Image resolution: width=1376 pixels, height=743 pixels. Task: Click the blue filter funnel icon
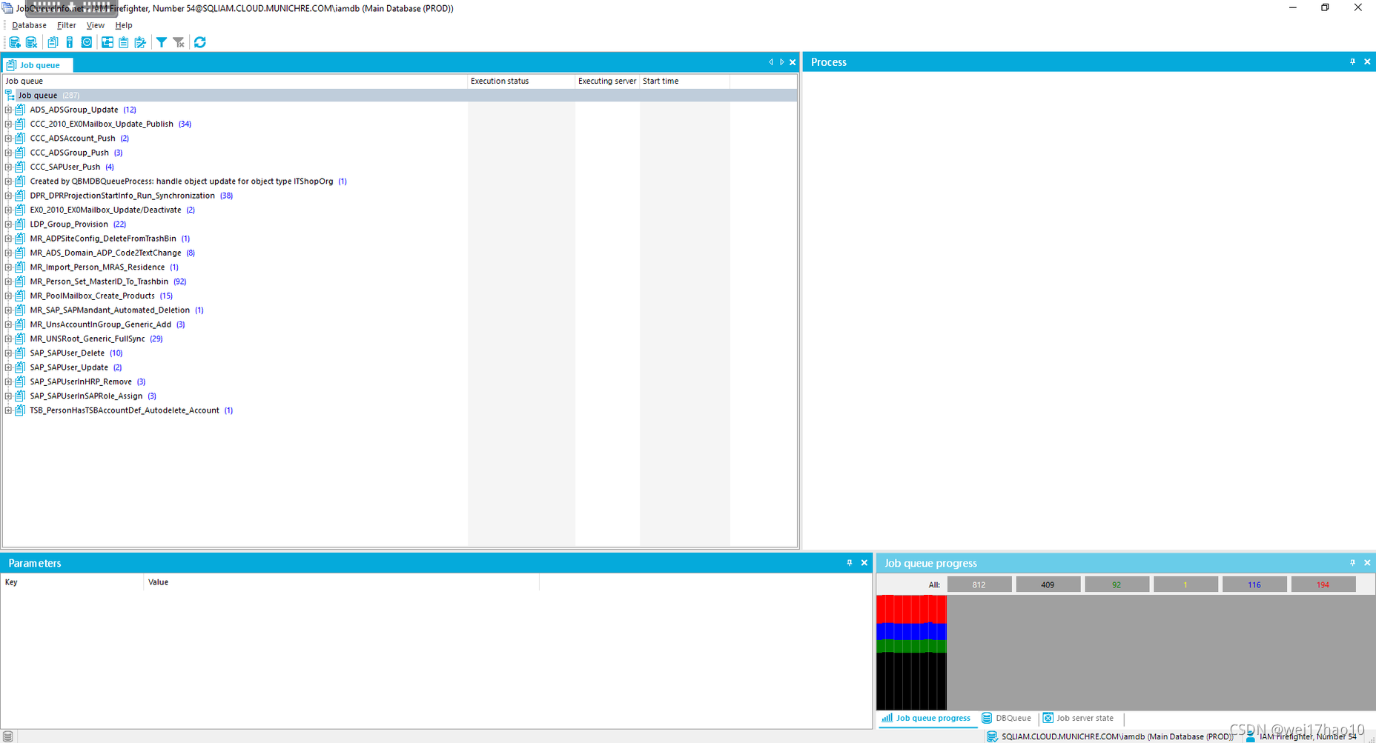coord(161,42)
